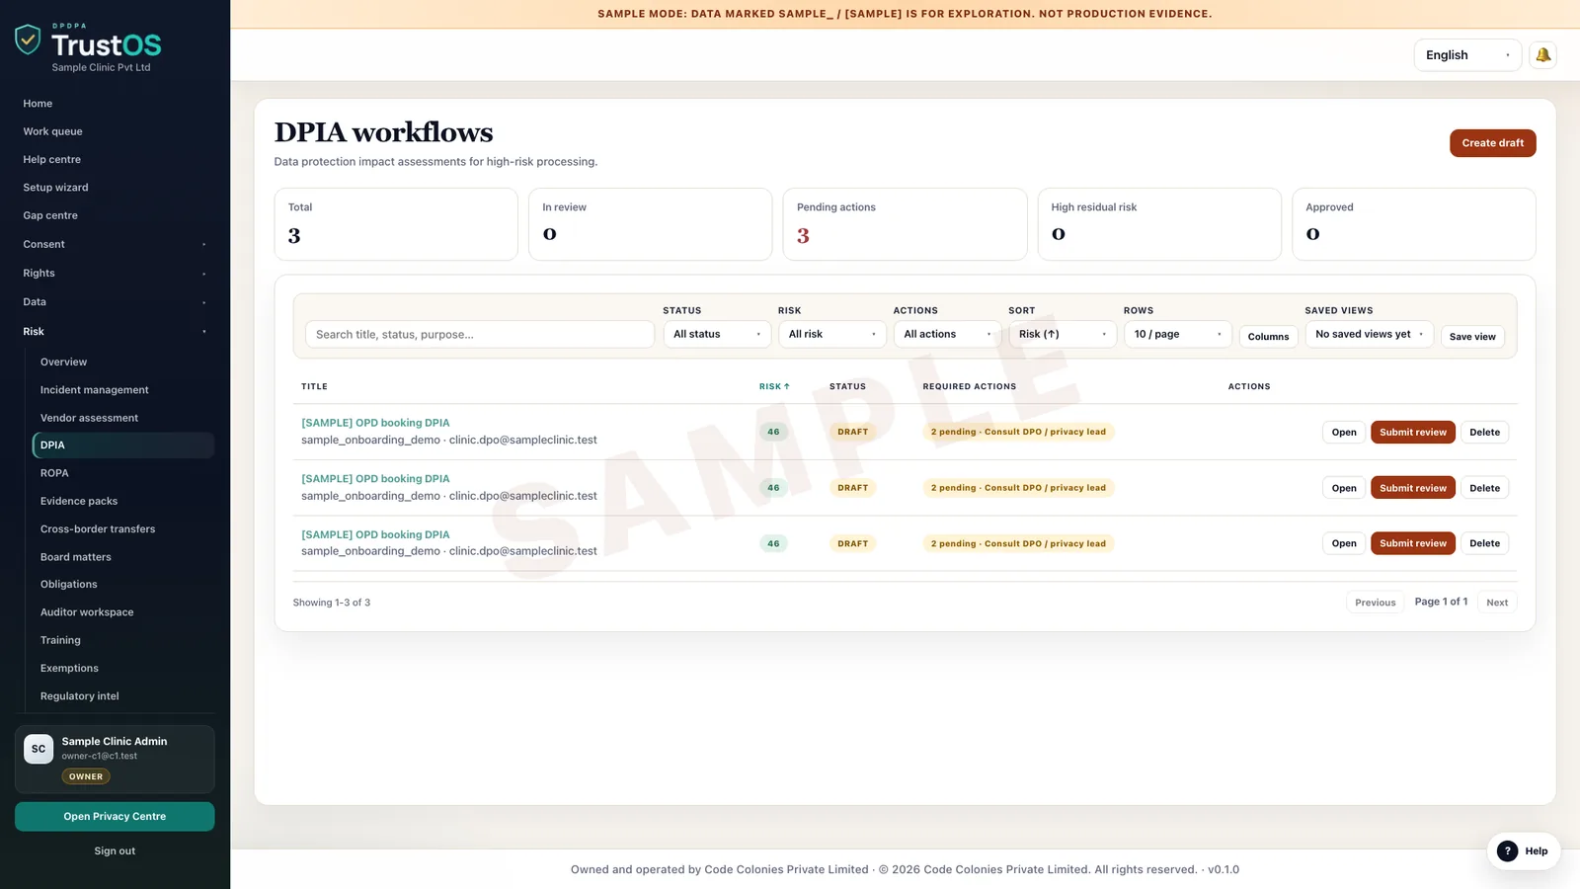Open the notifications bell

pos(1542,55)
